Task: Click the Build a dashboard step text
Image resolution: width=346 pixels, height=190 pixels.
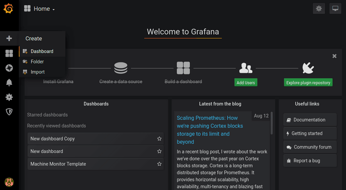Action: tap(183, 81)
